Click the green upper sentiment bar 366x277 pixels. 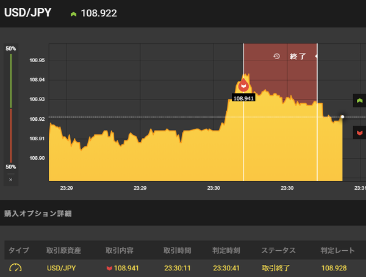(x=11, y=81)
